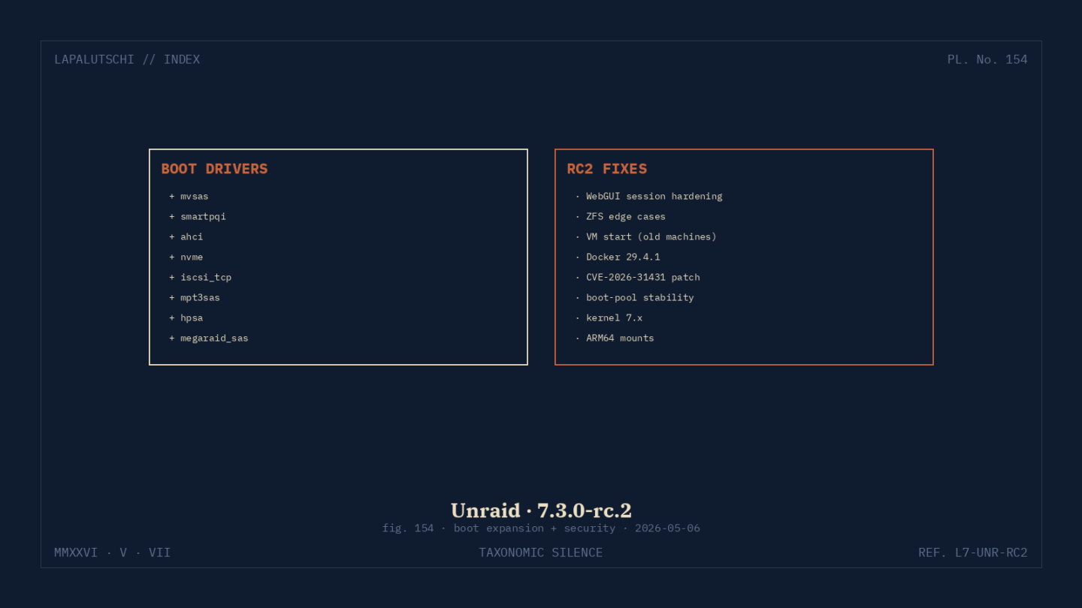Image resolution: width=1082 pixels, height=608 pixels.
Task: Click the TAXONOMIC SILENCE footer text
Action: click(541, 552)
